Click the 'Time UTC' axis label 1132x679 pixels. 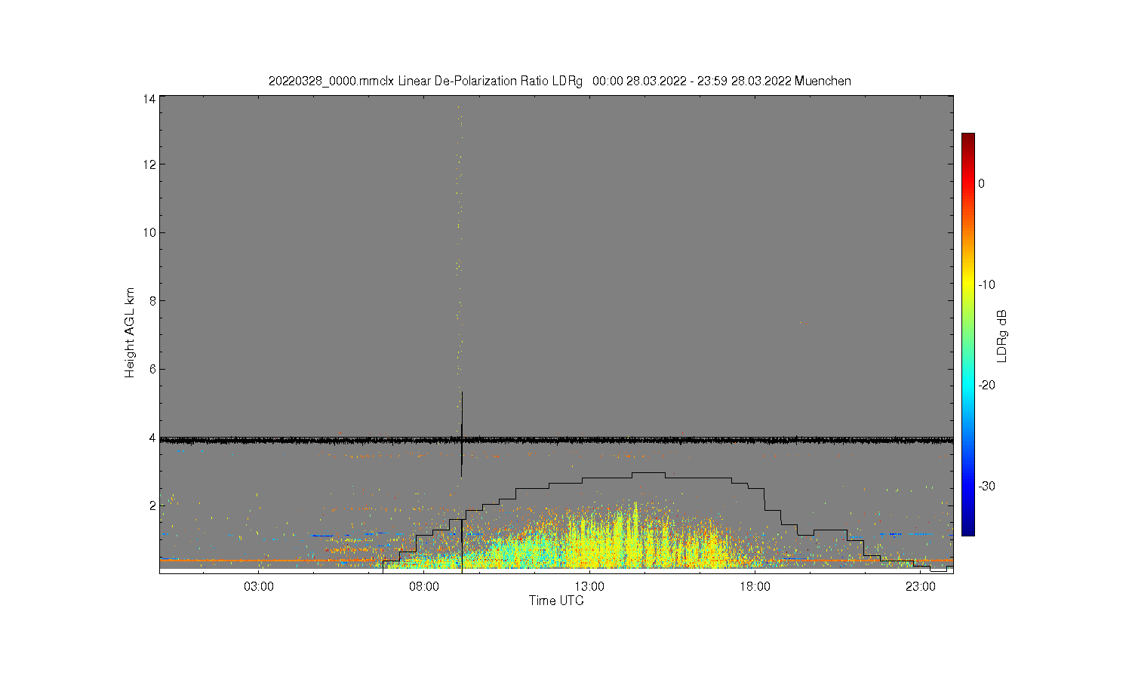pos(556,601)
